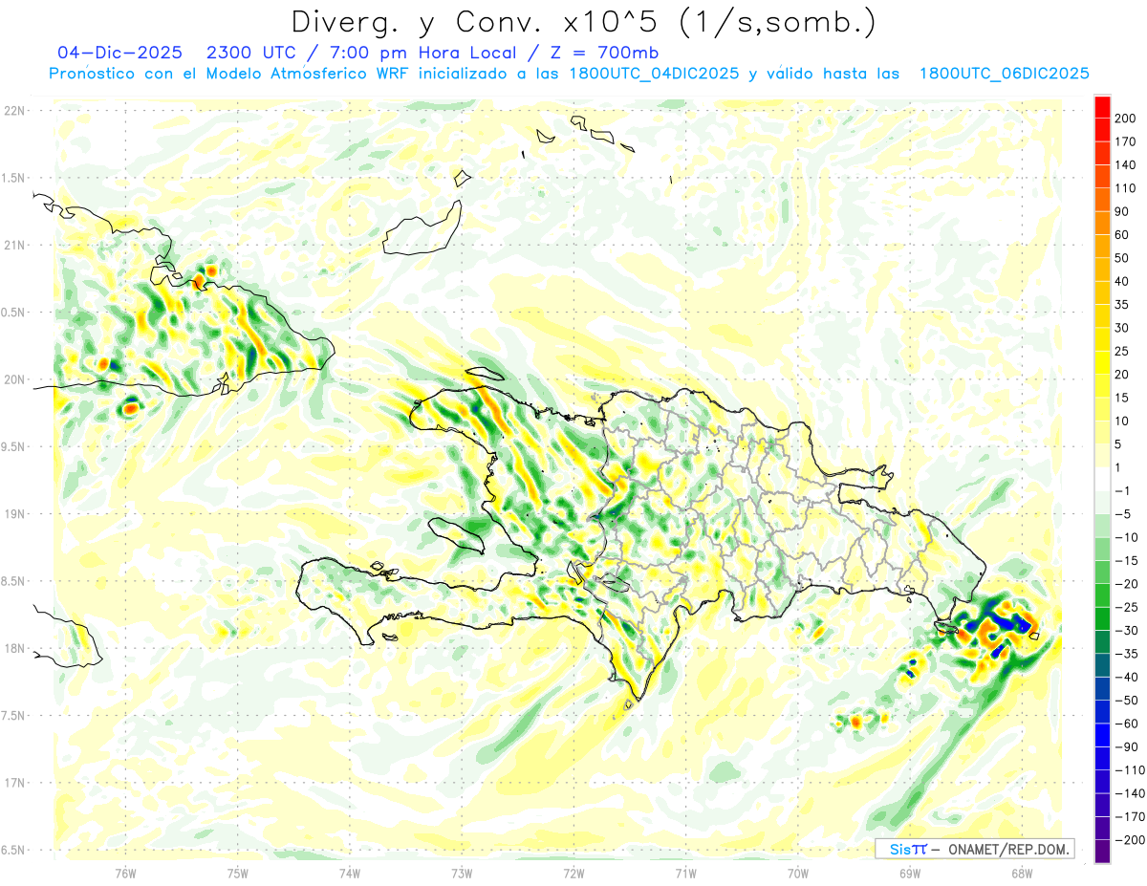Screen dimensions: 1147x886
Task: Click the '70W' longitude label
Action: 798,873
